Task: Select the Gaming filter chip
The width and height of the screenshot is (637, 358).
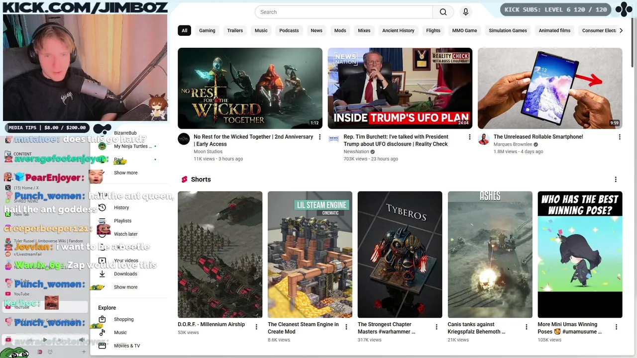Action: click(x=207, y=30)
